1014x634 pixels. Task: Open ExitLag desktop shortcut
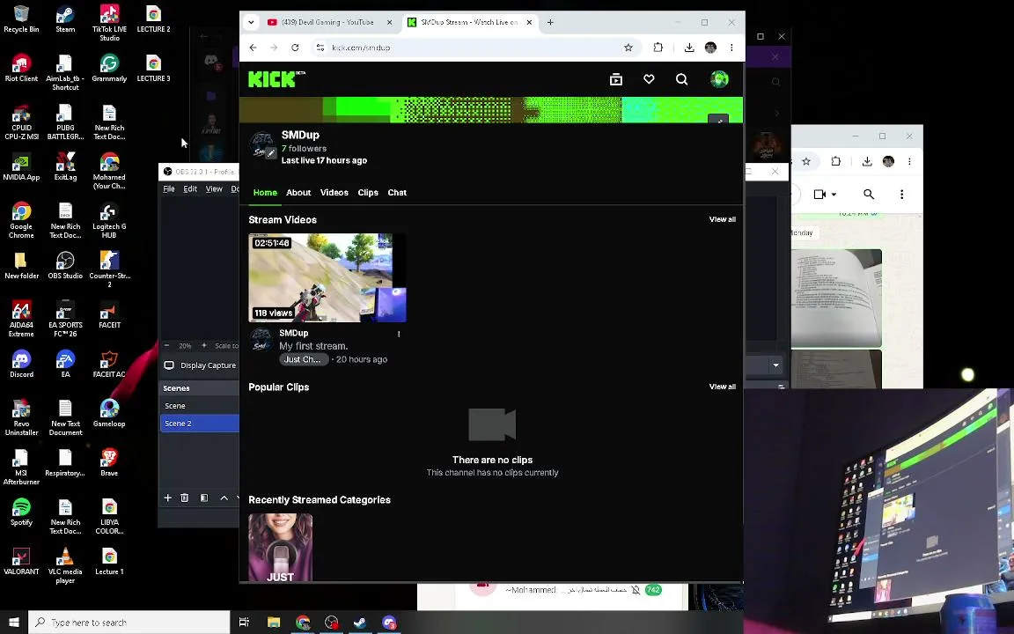point(65,167)
